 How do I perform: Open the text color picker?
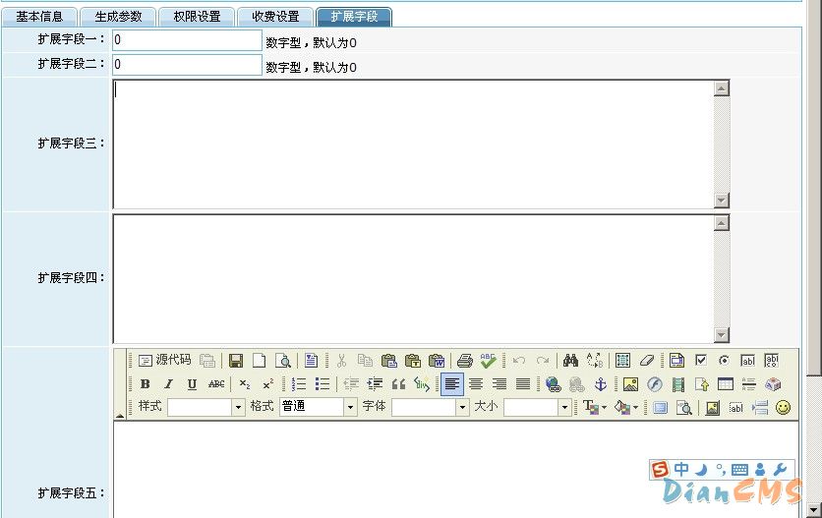tap(595, 407)
